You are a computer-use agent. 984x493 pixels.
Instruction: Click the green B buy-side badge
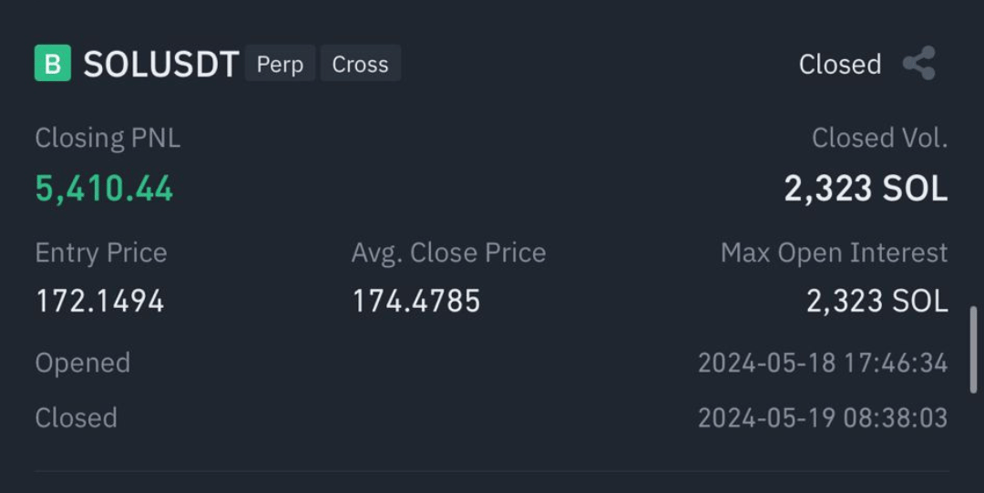(53, 63)
